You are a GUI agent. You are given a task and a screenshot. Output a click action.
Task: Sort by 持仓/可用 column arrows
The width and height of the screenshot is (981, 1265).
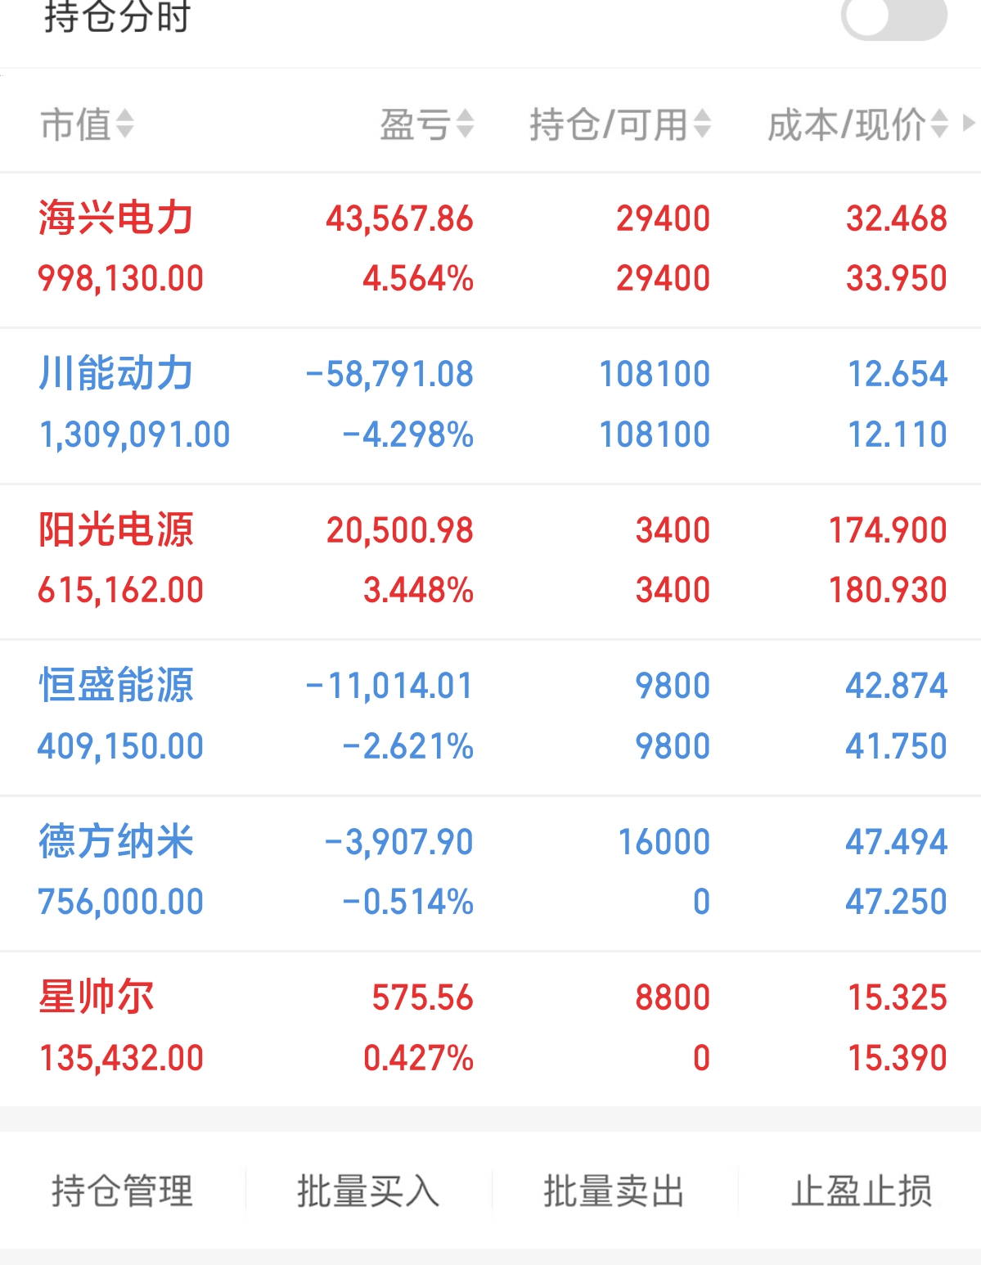[702, 124]
